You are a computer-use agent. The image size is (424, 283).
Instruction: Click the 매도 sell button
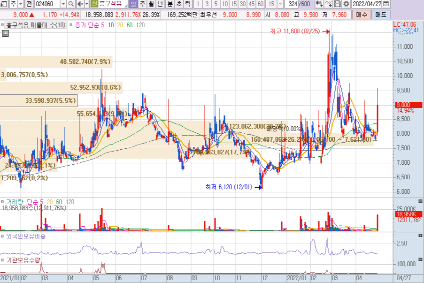point(381,15)
